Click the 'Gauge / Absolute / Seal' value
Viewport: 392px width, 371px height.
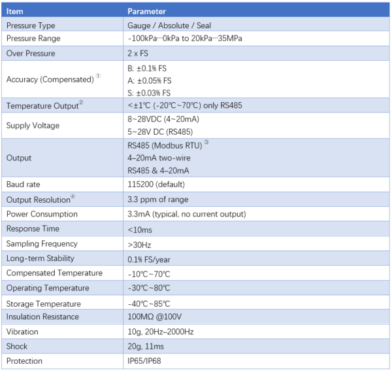[169, 26]
